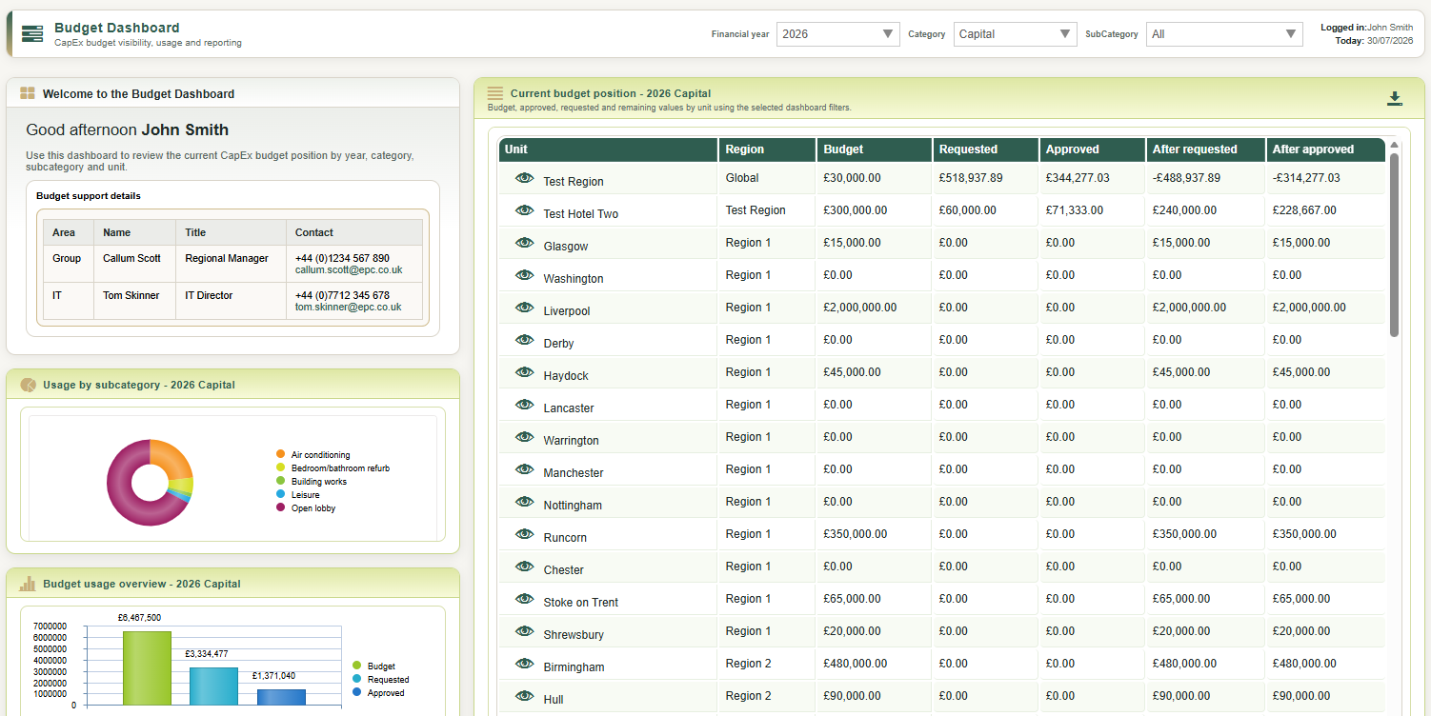Expand the SubCategory dropdown

tap(1225, 34)
